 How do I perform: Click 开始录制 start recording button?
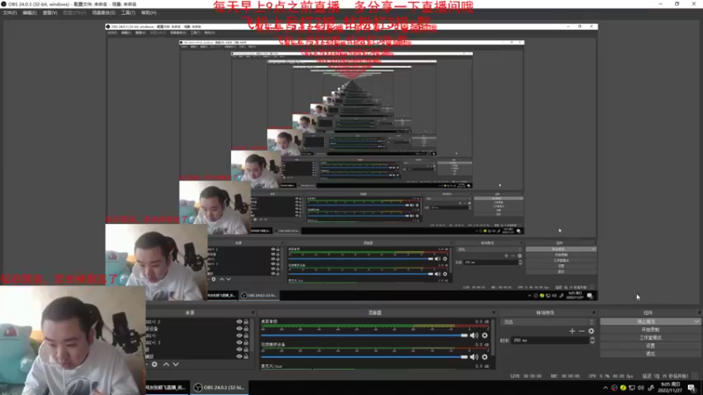(650, 330)
